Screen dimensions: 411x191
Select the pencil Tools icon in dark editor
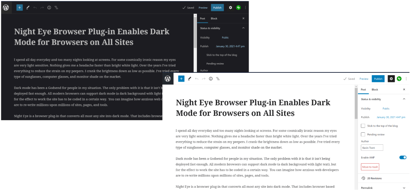28,8
